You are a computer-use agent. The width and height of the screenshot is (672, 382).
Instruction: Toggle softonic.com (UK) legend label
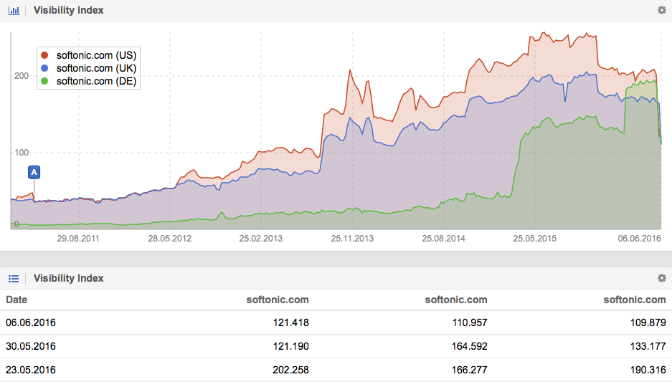point(96,68)
